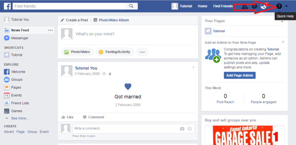Open the Messenger icon in top bar
Image resolution: width=296 pixels, height=145 pixels.
pyautogui.click(x=254, y=6)
